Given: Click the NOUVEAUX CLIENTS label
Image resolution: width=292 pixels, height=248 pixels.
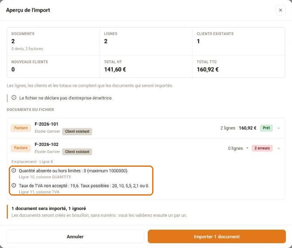Looking at the screenshot, I should point(30,62).
